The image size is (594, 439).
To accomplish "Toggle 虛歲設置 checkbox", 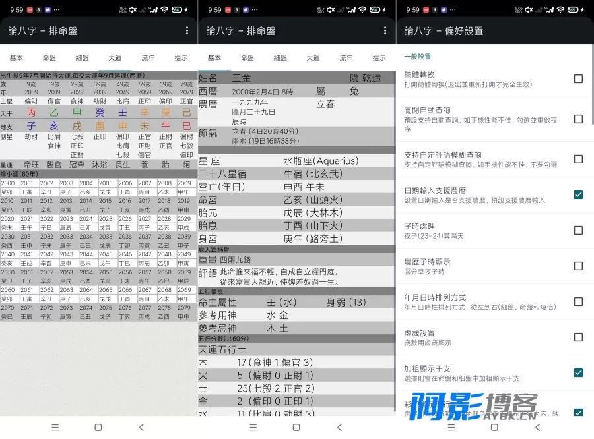I will point(578,337).
